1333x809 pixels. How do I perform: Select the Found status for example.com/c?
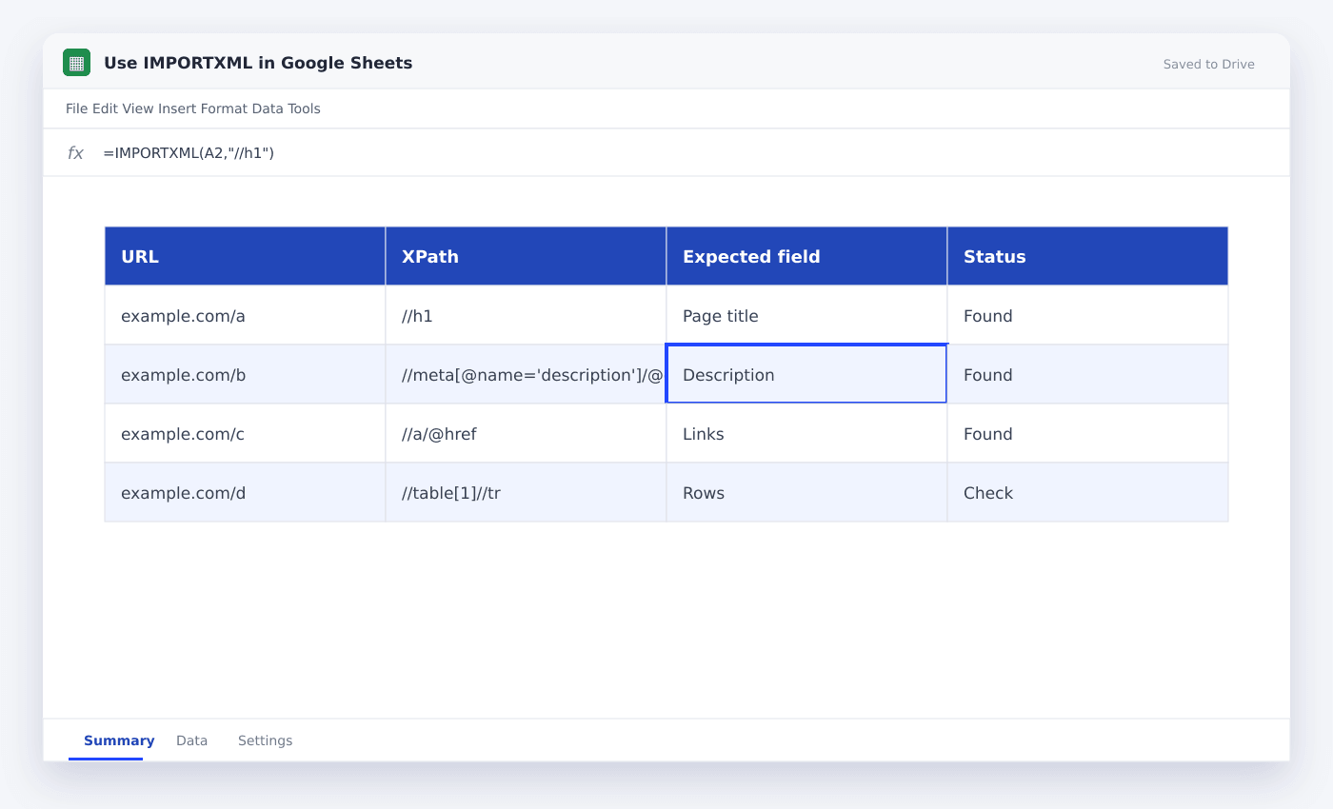point(1087,433)
